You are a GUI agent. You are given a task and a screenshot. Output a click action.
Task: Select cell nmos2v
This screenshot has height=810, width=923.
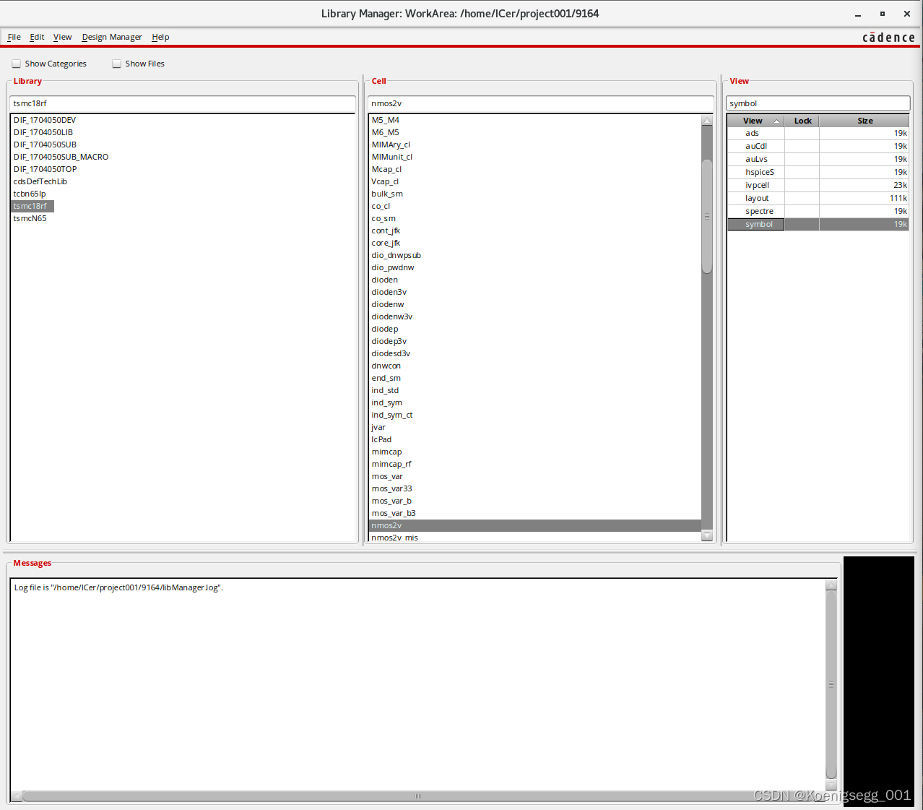[x=534, y=525]
